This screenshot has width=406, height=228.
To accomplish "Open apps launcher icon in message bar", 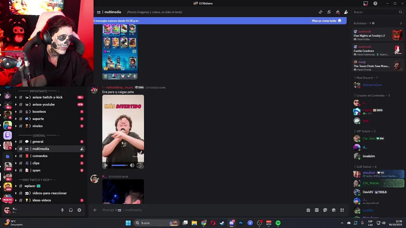I will pyautogui.click(x=342, y=210).
